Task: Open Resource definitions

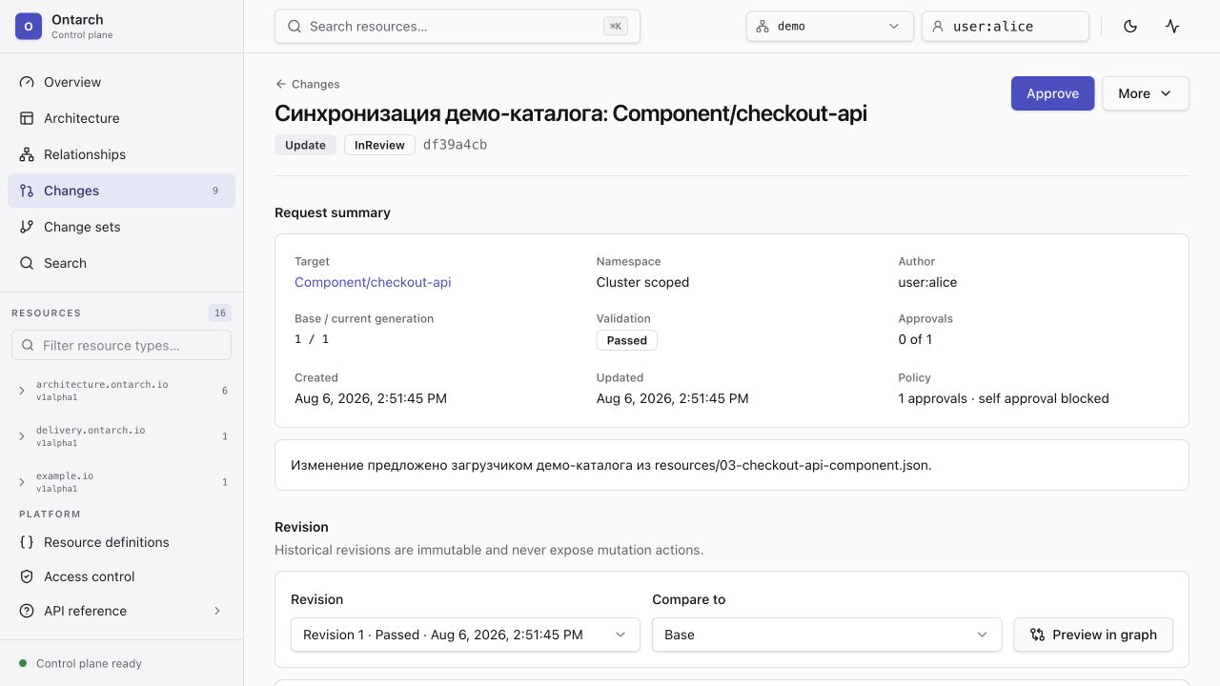Action: (121, 542)
